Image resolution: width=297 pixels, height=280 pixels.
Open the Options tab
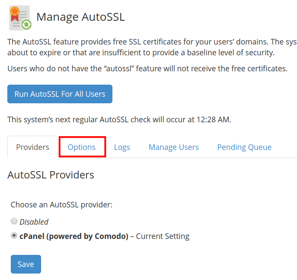click(82, 147)
